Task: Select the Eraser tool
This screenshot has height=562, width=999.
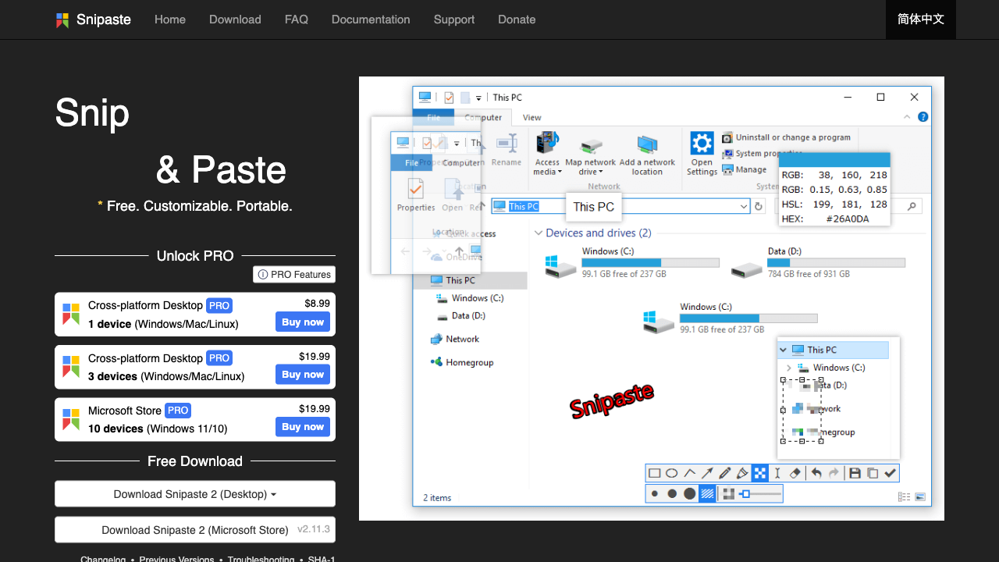Action: (795, 473)
